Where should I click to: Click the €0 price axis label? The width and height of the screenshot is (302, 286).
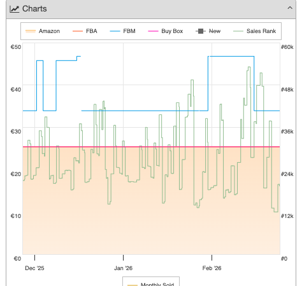click(x=17, y=259)
